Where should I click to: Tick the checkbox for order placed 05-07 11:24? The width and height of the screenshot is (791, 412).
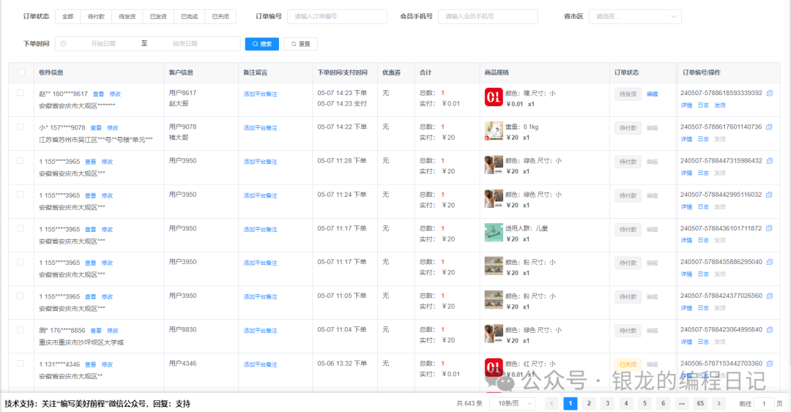pos(21,194)
